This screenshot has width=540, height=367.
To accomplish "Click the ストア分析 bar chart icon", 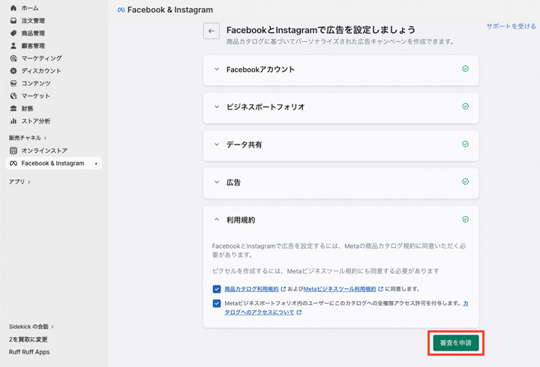I will tap(13, 121).
